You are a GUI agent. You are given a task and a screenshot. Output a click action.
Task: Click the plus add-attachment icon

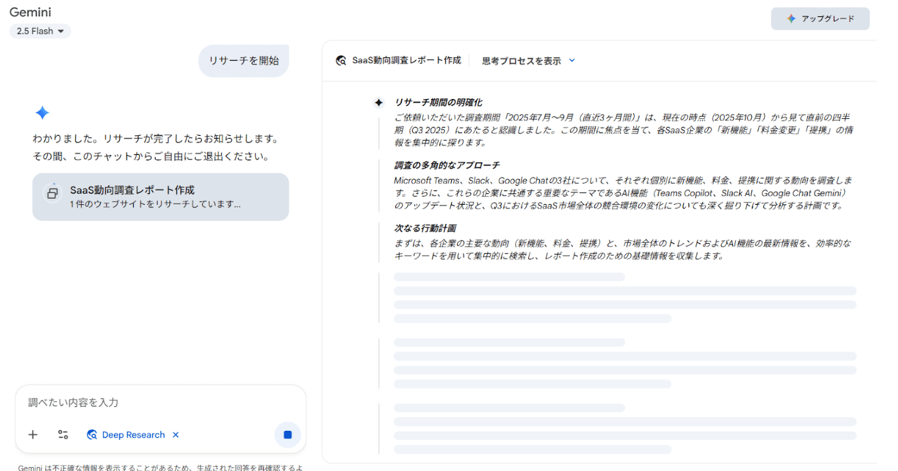pyautogui.click(x=33, y=435)
